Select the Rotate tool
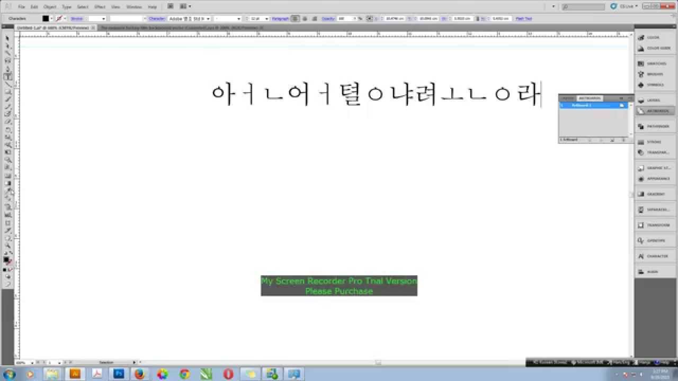This screenshot has width=678, height=381. (x=7, y=130)
